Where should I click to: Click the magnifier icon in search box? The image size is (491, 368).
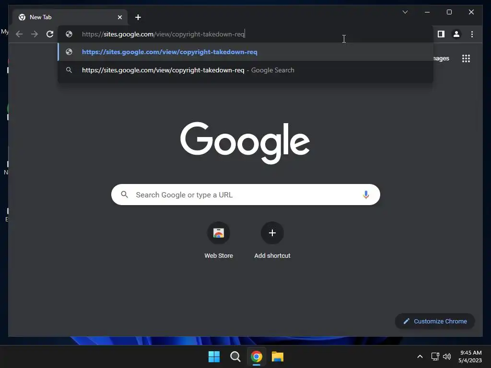tap(124, 195)
